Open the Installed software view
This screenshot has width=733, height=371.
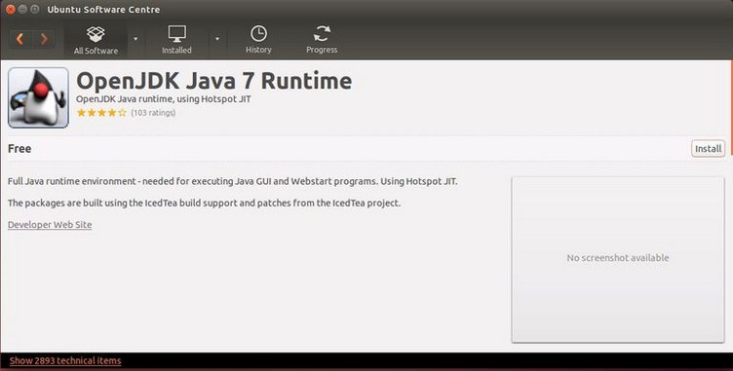176,40
